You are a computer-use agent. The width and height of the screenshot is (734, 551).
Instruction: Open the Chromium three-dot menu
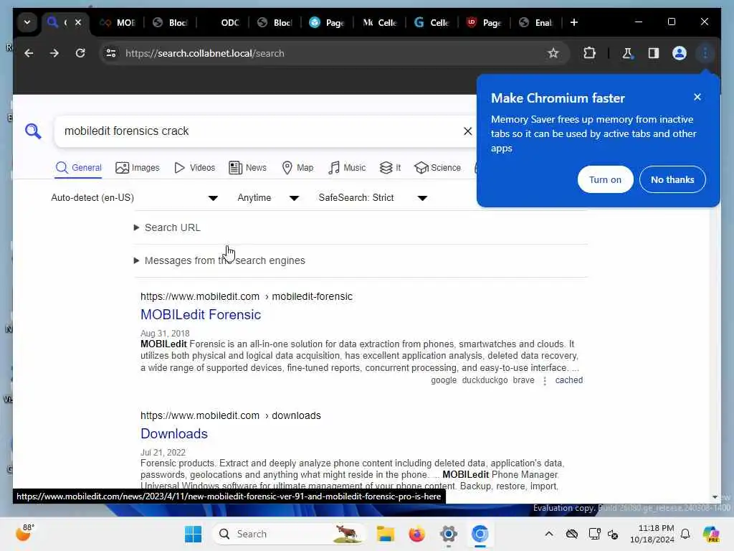point(705,53)
